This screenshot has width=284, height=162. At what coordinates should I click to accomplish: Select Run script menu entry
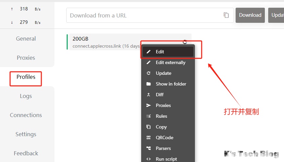(166, 159)
